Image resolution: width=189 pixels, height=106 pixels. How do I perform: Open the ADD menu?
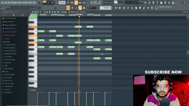(x=9, y=3)
